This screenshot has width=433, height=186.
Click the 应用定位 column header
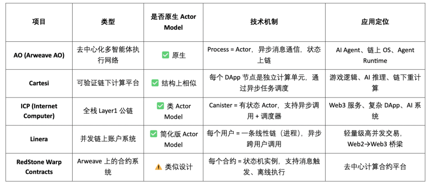pyautogui.click(x=375, y=22)
